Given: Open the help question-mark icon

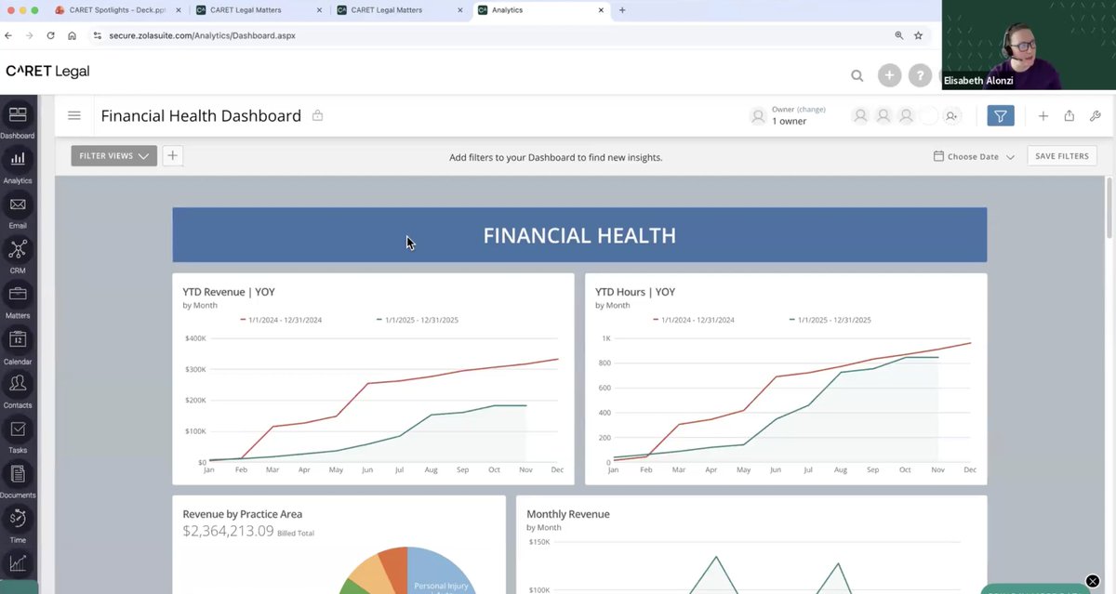Looking at the screenshot, I should pos(920,75).
